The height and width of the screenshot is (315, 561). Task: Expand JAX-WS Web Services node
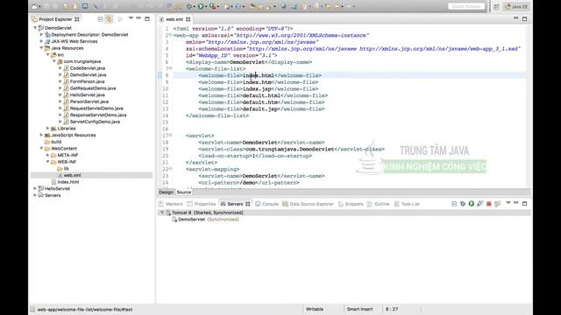point(41,41)
